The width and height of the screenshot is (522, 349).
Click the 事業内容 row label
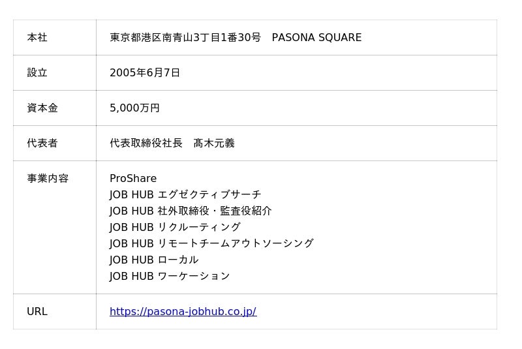point(48,179)
